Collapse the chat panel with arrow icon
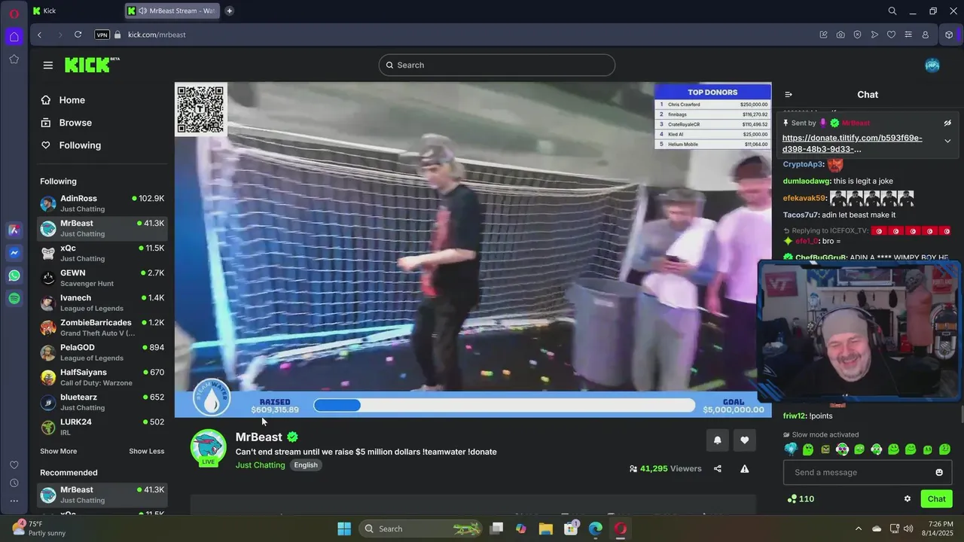Viewport: 964px width, 542px height. (x=789, y=95)
